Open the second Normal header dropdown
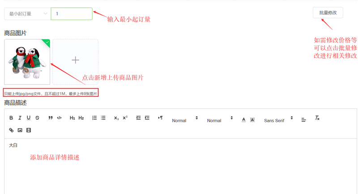The image size is (358, 194). 220,120
